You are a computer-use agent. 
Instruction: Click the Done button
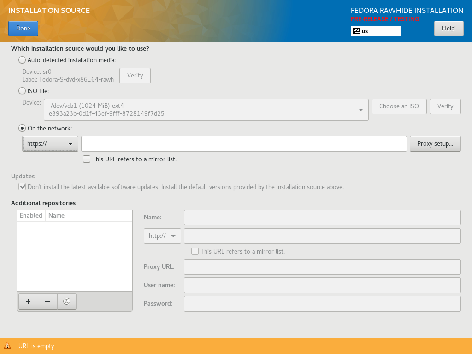tap(23, 28)
